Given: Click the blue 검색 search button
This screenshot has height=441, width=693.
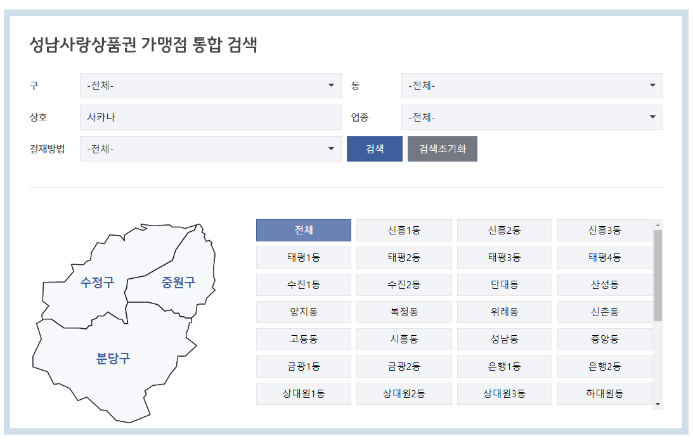Looking at the screenshot, I should 374,149.
